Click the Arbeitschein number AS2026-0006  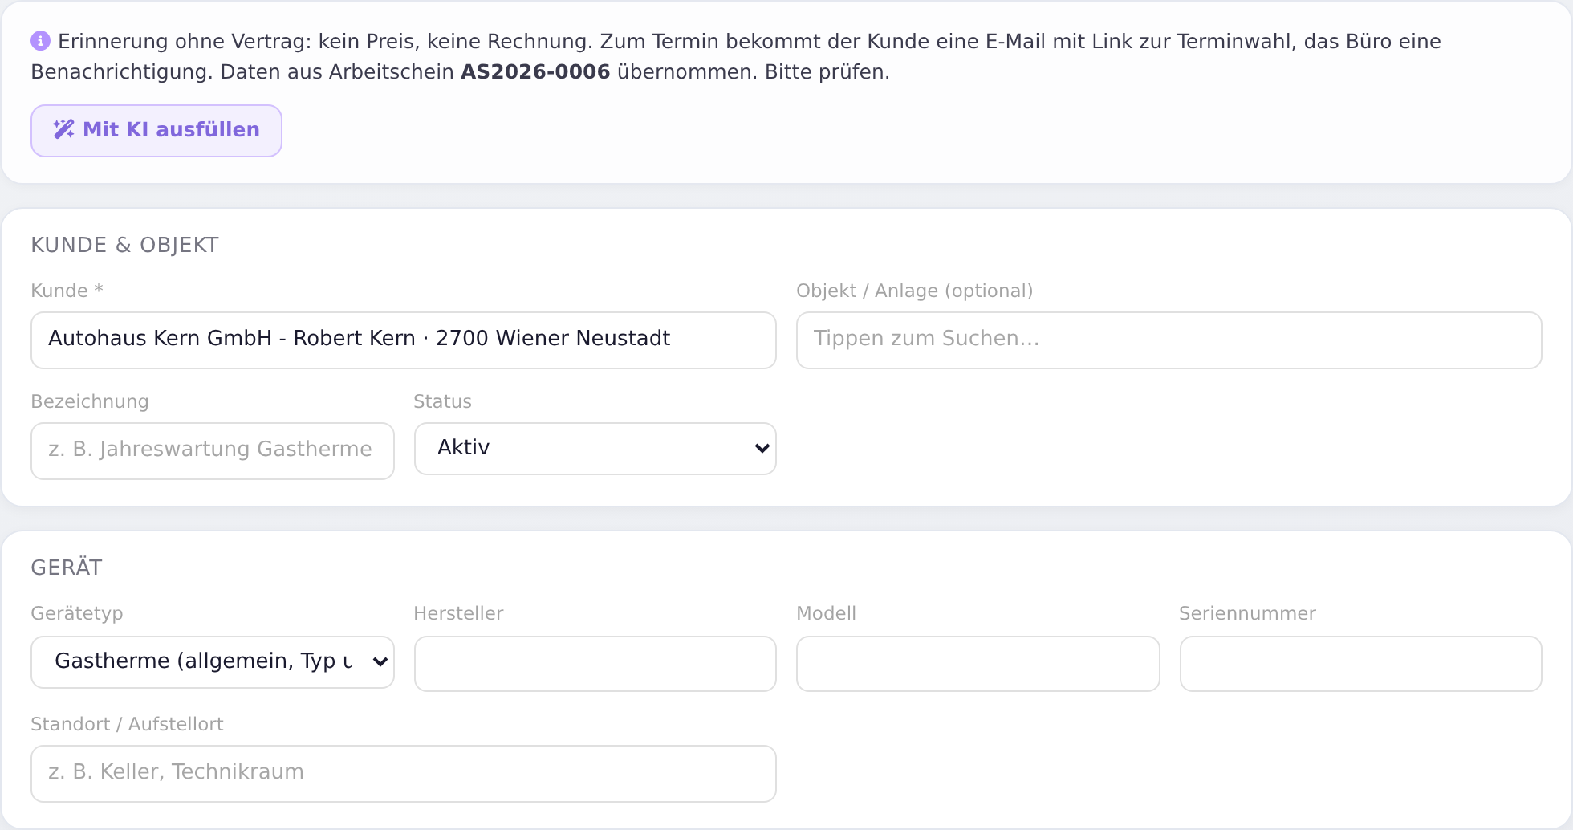click(535, 71)
